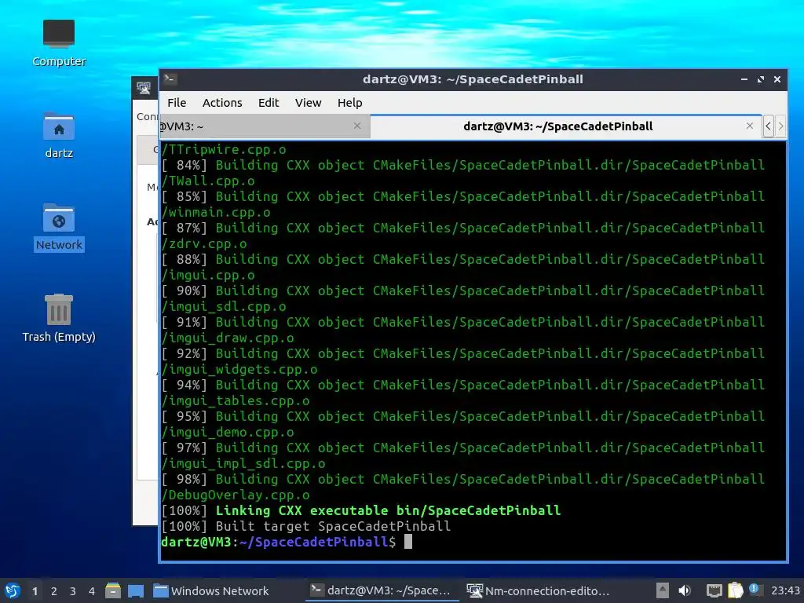
Task: Click 'Linking CXX executable bin/SpaceCadetPinball' line
Action: pos(388,510)
